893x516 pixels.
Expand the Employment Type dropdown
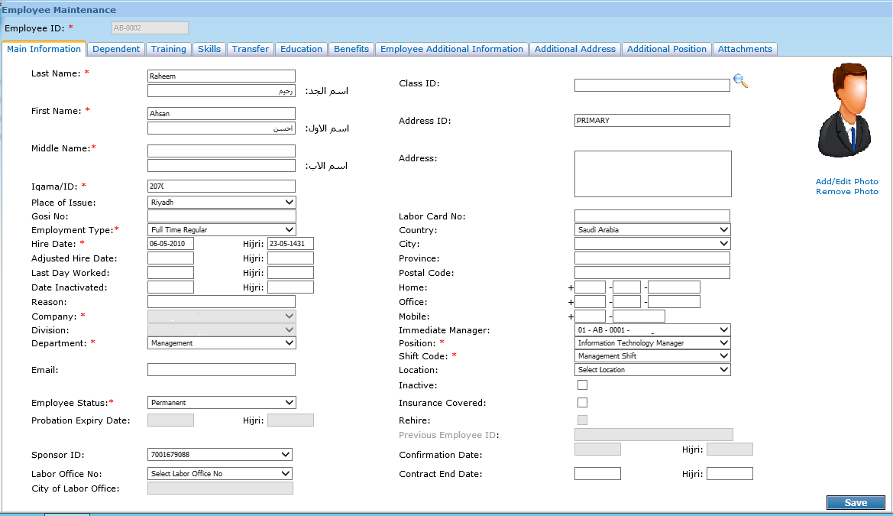click(222, 230)
